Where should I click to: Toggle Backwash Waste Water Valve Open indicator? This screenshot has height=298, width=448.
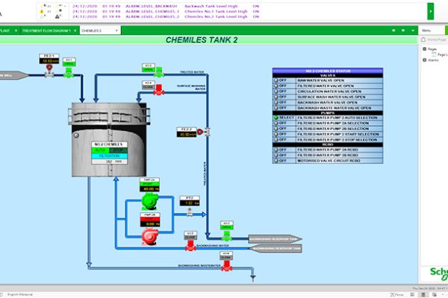coord(276,108)
